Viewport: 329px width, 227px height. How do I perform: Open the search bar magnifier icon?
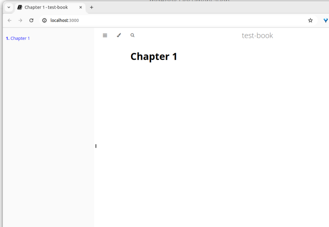pos(132,35)
